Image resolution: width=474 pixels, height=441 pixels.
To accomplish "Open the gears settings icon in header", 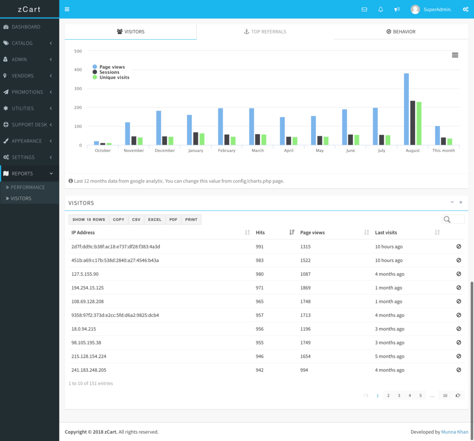I will [x=466, y=9].
